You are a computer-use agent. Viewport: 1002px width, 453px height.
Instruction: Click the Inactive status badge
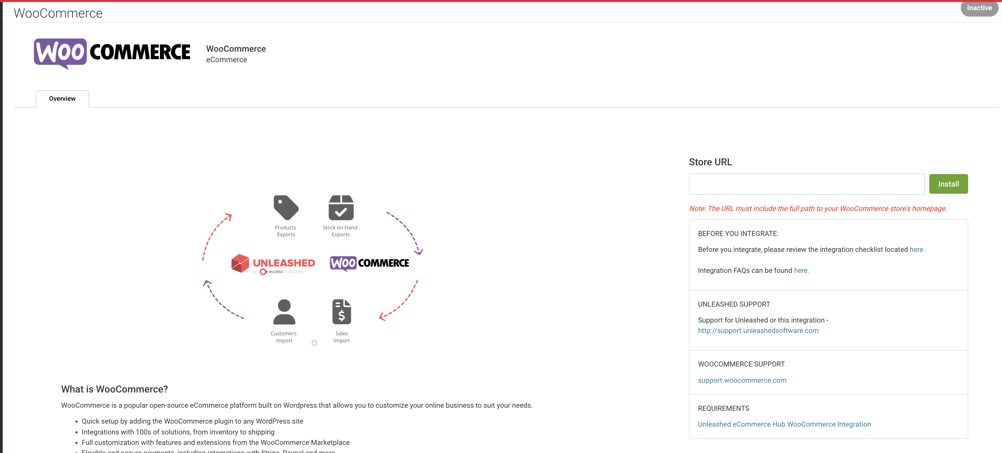[979, 8]
